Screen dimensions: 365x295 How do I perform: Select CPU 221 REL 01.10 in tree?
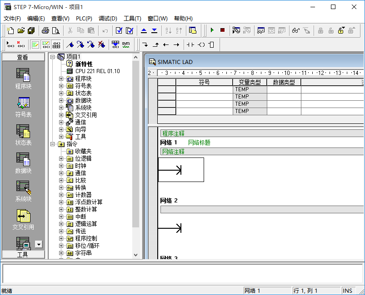click(98, 71)
